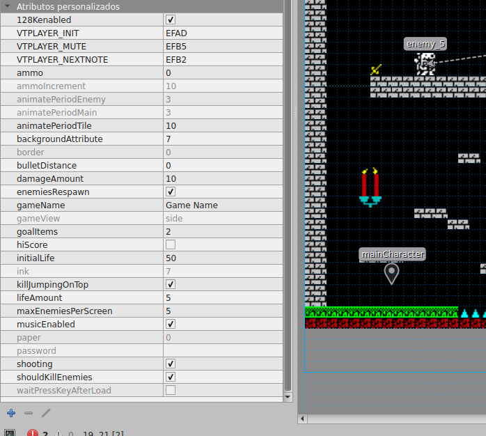This screenshot has height=436, width=486.
Task: Edit the initialLife value field
Action: coord(223,258)
